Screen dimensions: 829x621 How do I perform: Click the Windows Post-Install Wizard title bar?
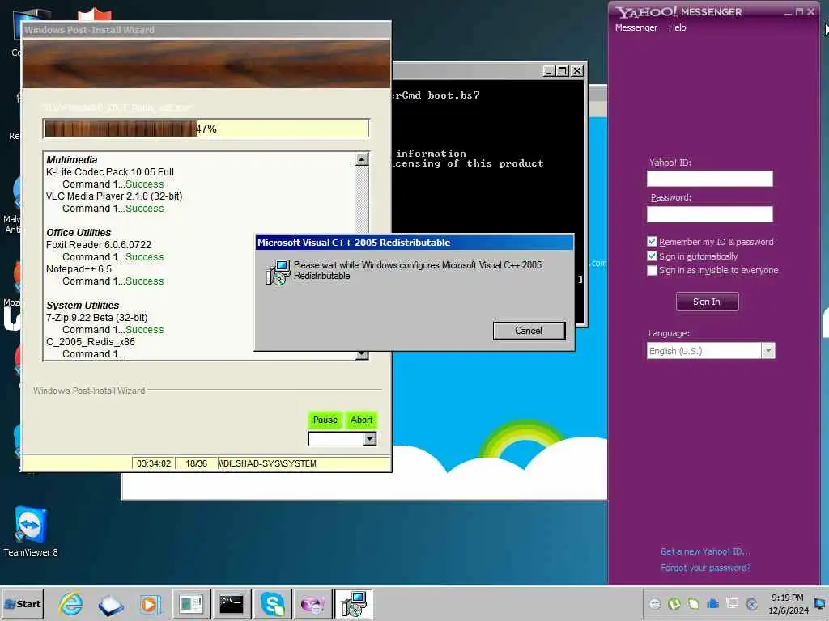[206, 30]
